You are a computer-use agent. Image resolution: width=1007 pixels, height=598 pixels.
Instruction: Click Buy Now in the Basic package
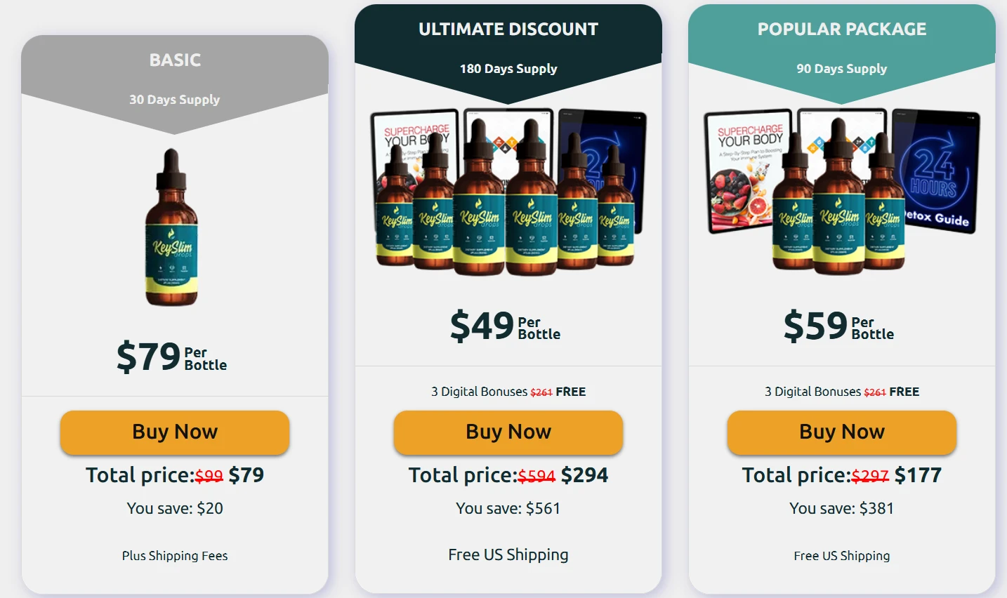[x=175, y=432]
